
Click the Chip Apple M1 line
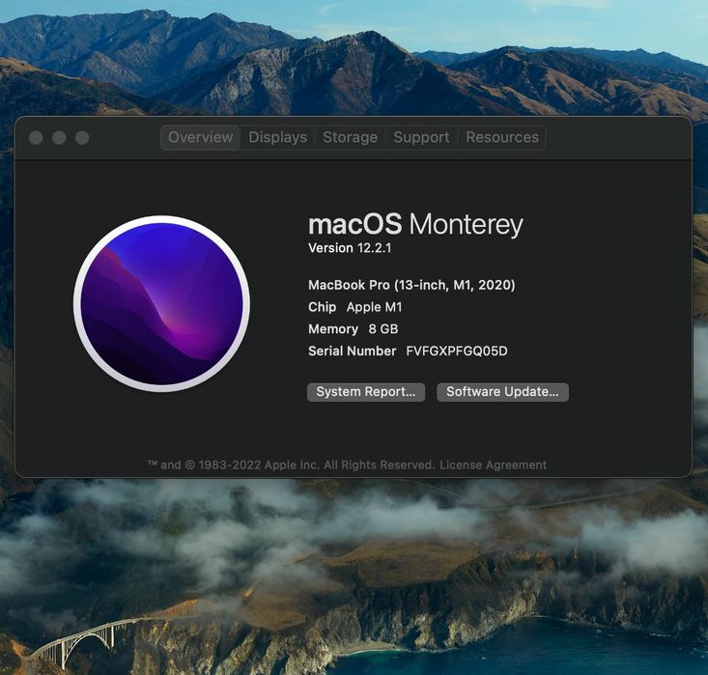point(354,307)
